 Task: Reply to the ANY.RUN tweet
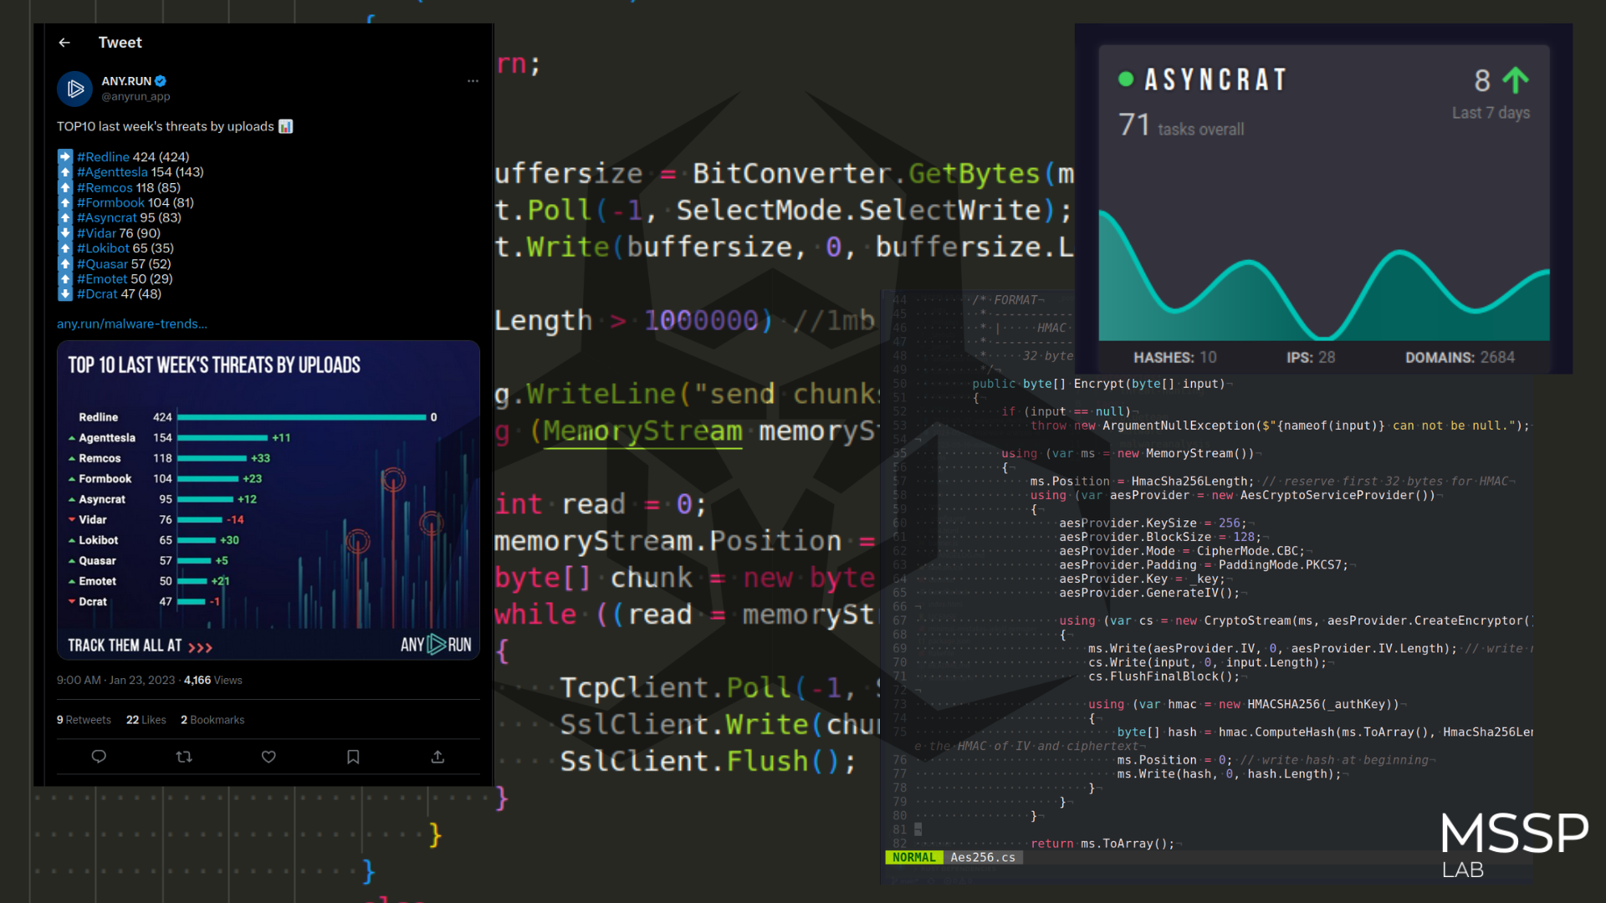tap(99, 757)
